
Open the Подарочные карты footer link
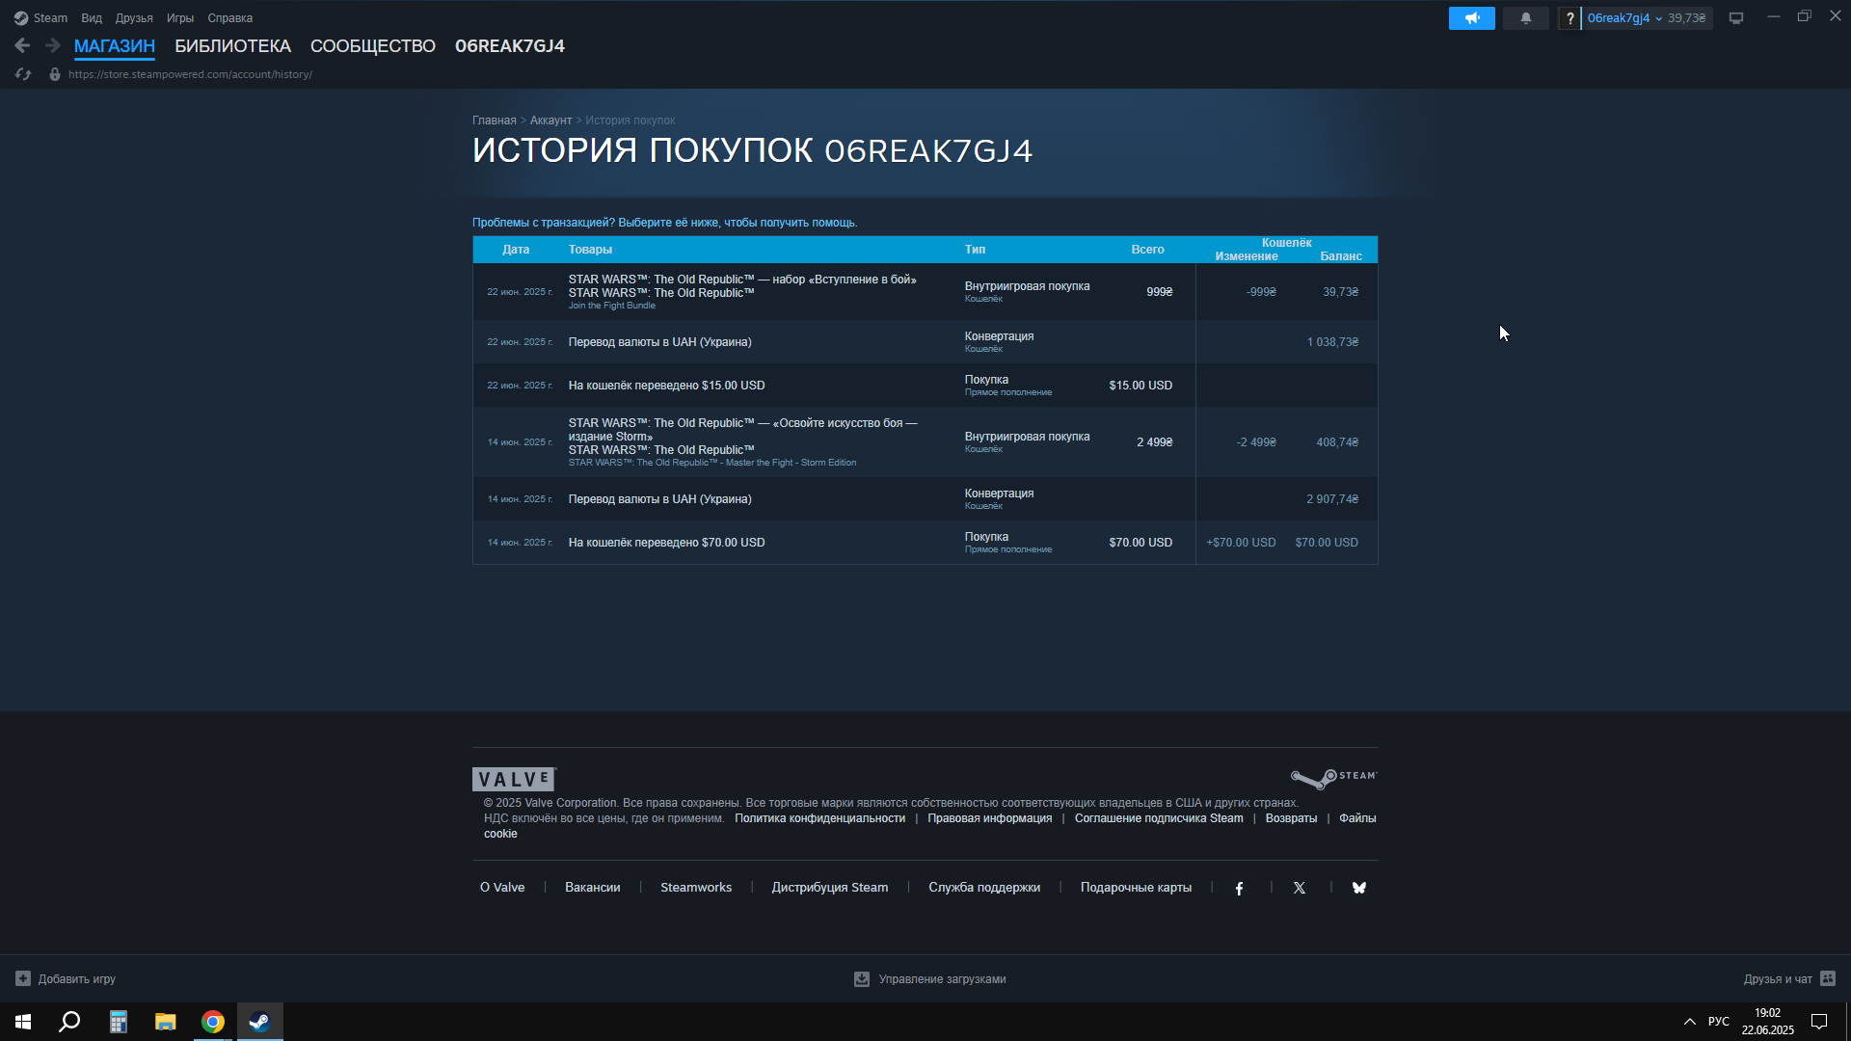pos(1136,888)
